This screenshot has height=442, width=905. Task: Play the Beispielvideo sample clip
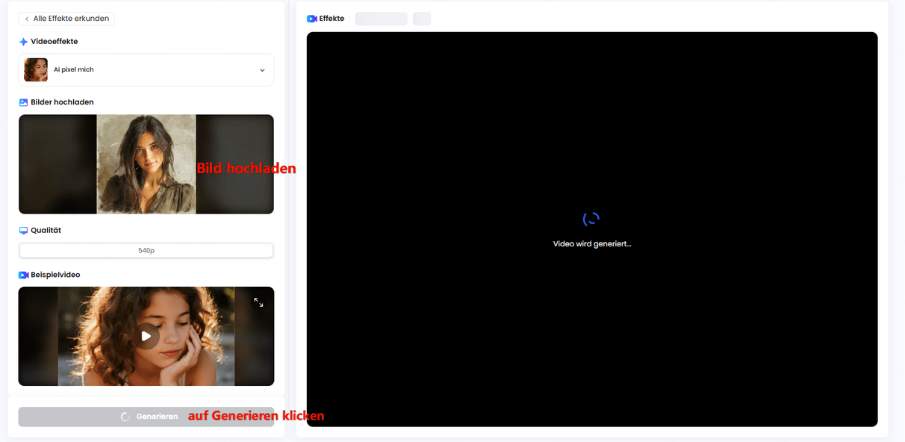tap(146, 336)
